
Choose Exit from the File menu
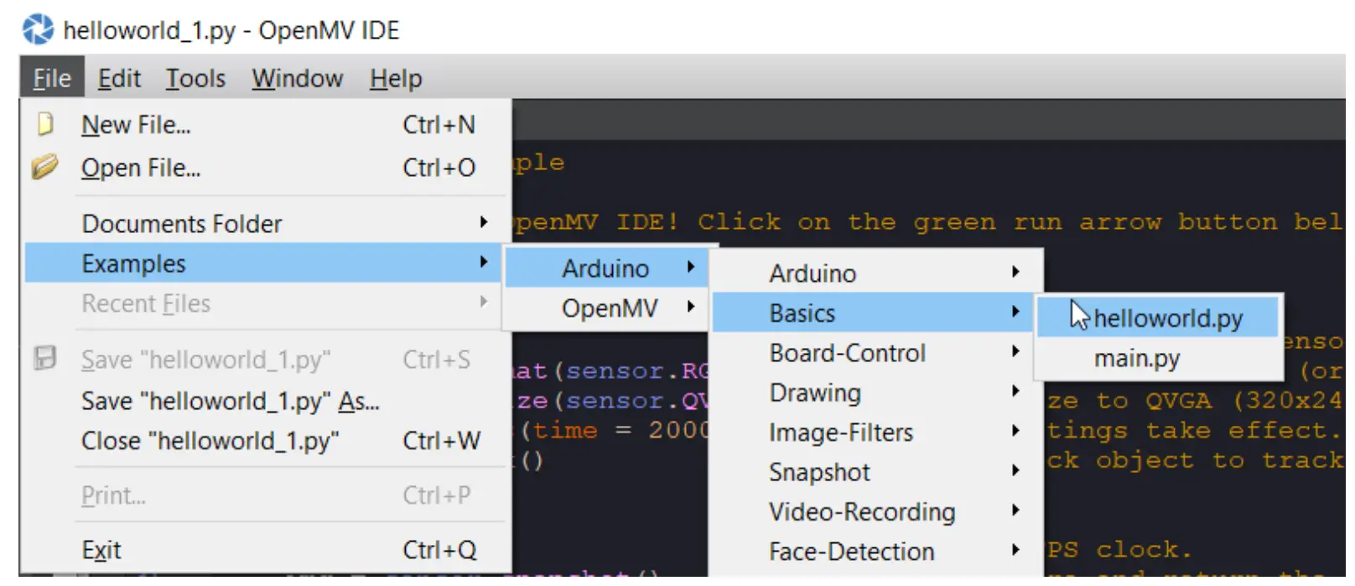point(267,550)
